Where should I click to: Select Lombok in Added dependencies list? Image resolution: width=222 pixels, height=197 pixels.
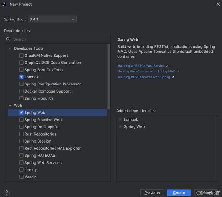[131, 119]
